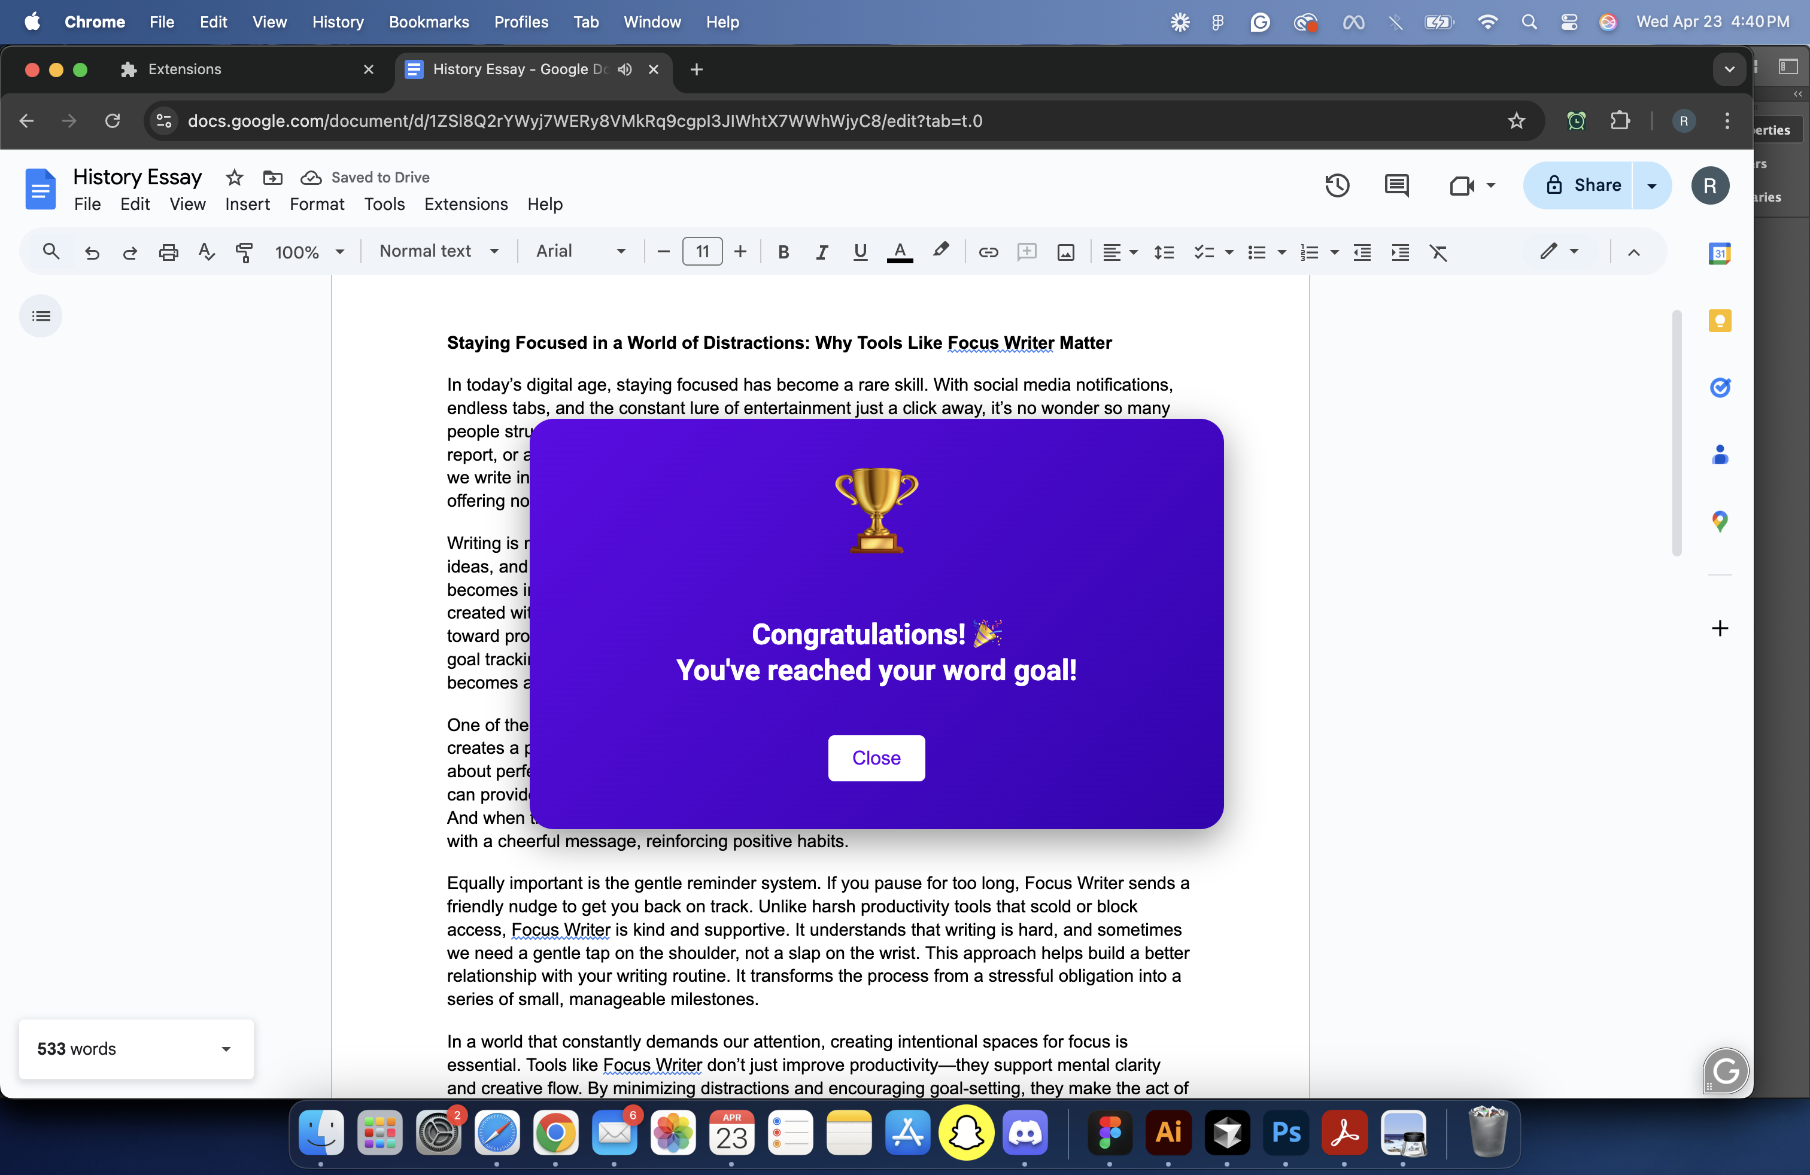Toggle the numbered list
1810x1175 pixels.
click(1309, 251)
